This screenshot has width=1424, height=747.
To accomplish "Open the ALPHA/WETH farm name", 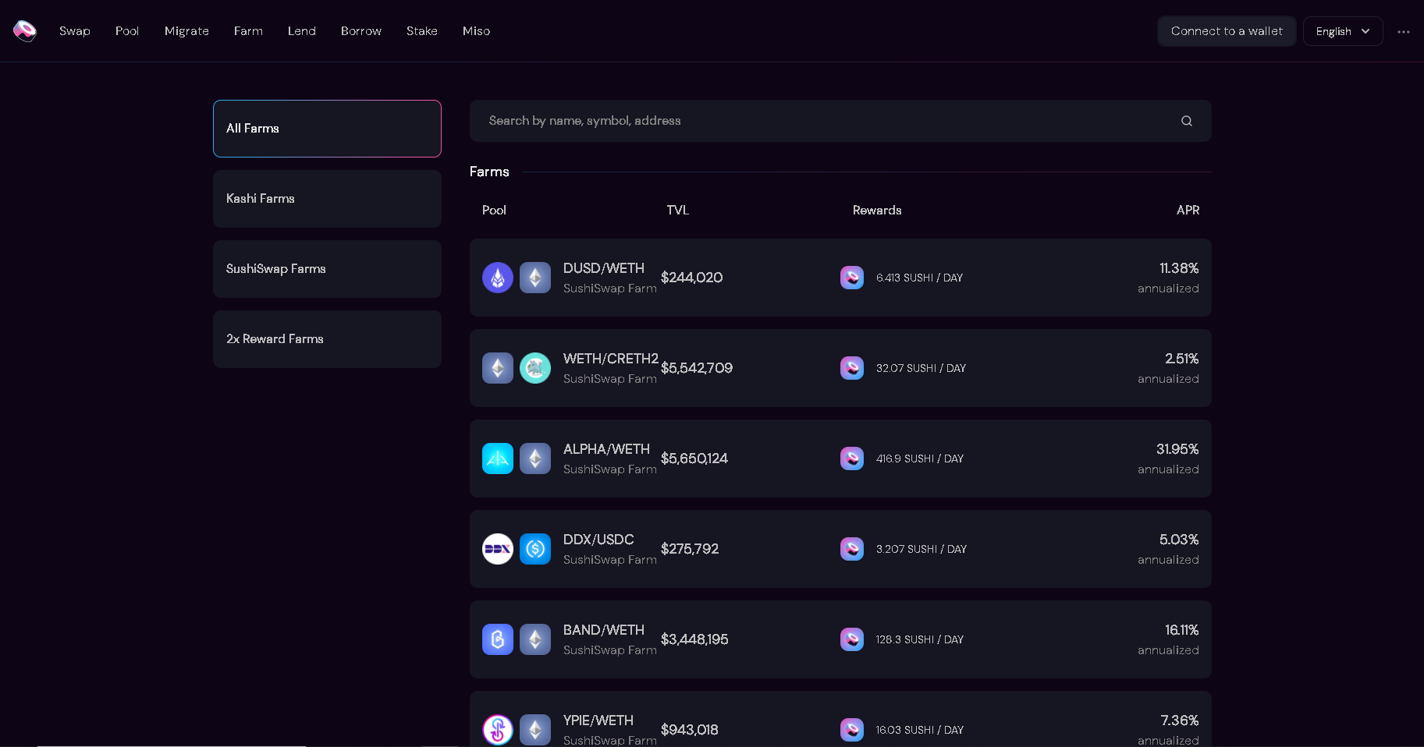I will click(606, 449).
